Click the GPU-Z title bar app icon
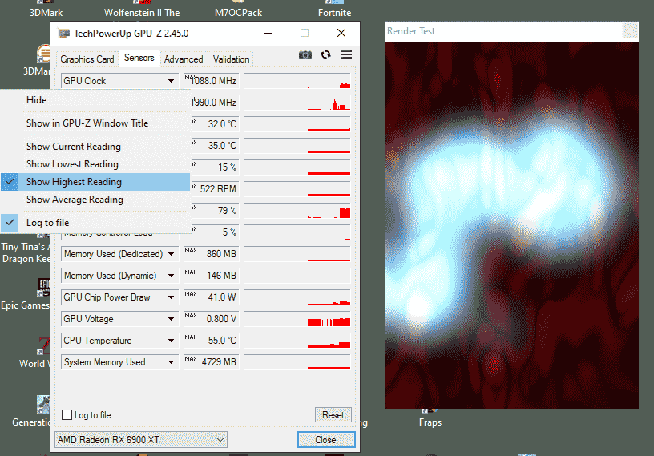Viewport: 654px width, 456px height. coord(63,33)
